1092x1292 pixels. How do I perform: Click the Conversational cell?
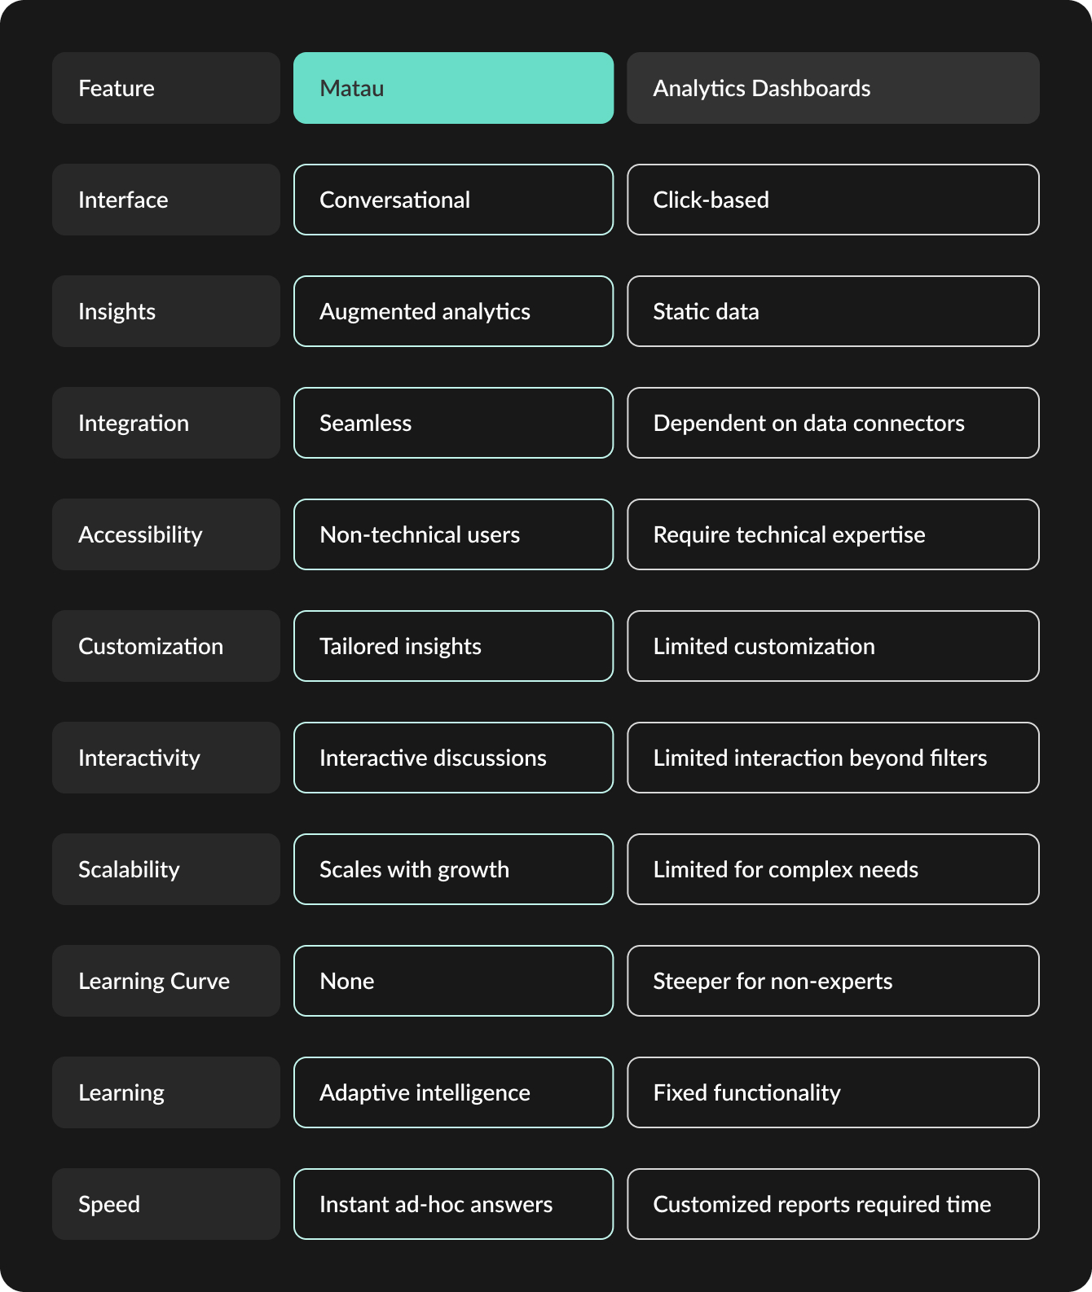pos(453,200)
